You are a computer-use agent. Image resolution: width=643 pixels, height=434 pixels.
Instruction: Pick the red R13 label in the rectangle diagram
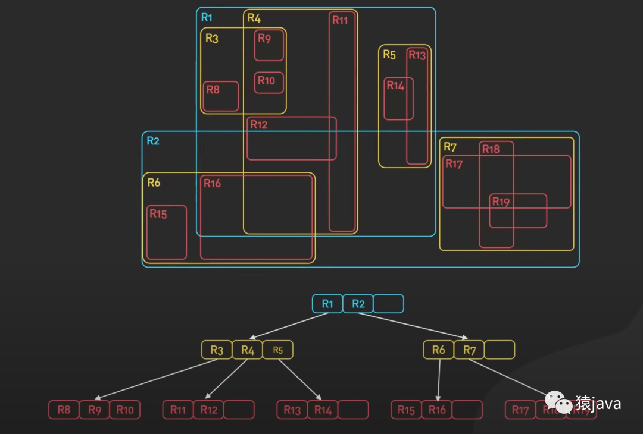click(417, 55)
